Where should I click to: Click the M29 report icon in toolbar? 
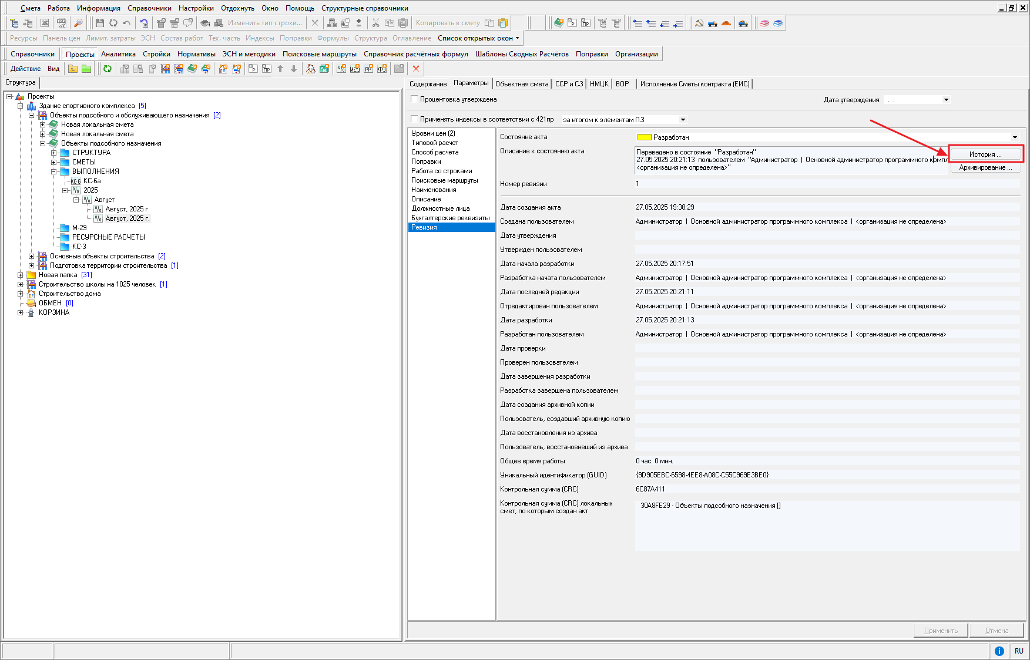click(354, 69)
